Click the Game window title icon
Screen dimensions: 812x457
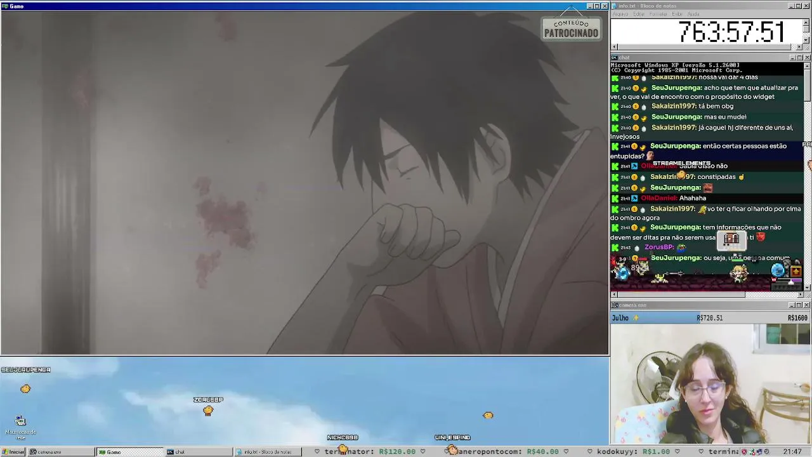click(x=4, y=6)
